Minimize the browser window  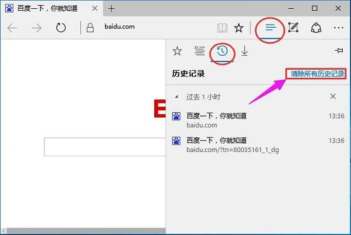pyautogui.click(x=291, y=8)
